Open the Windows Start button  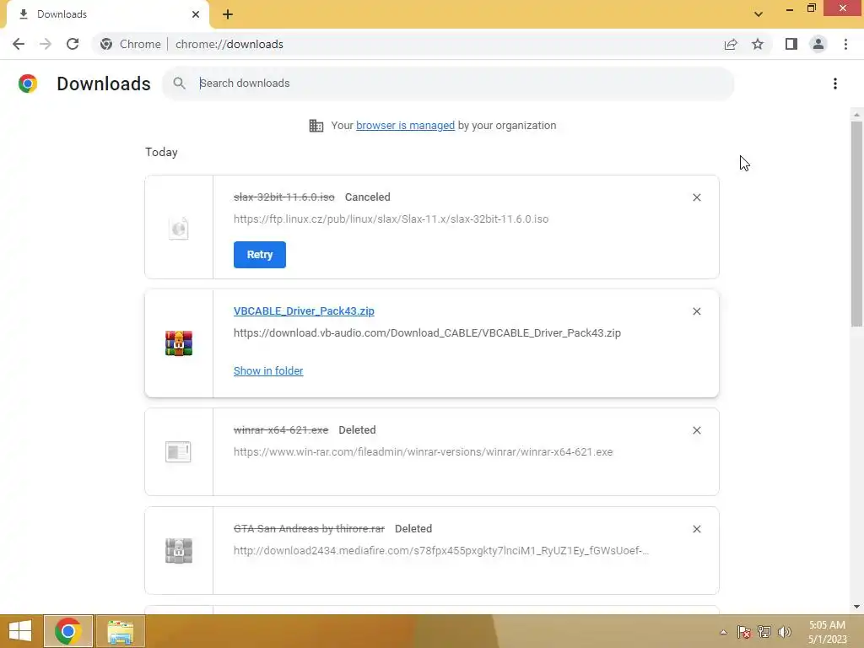(20, 631)
